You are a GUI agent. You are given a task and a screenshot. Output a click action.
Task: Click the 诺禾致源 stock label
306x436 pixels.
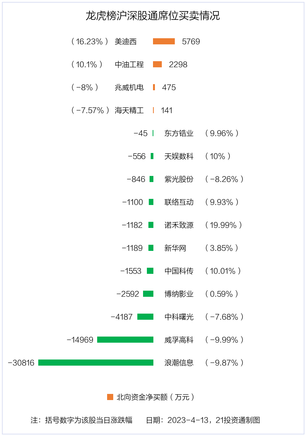coord(179,225)
